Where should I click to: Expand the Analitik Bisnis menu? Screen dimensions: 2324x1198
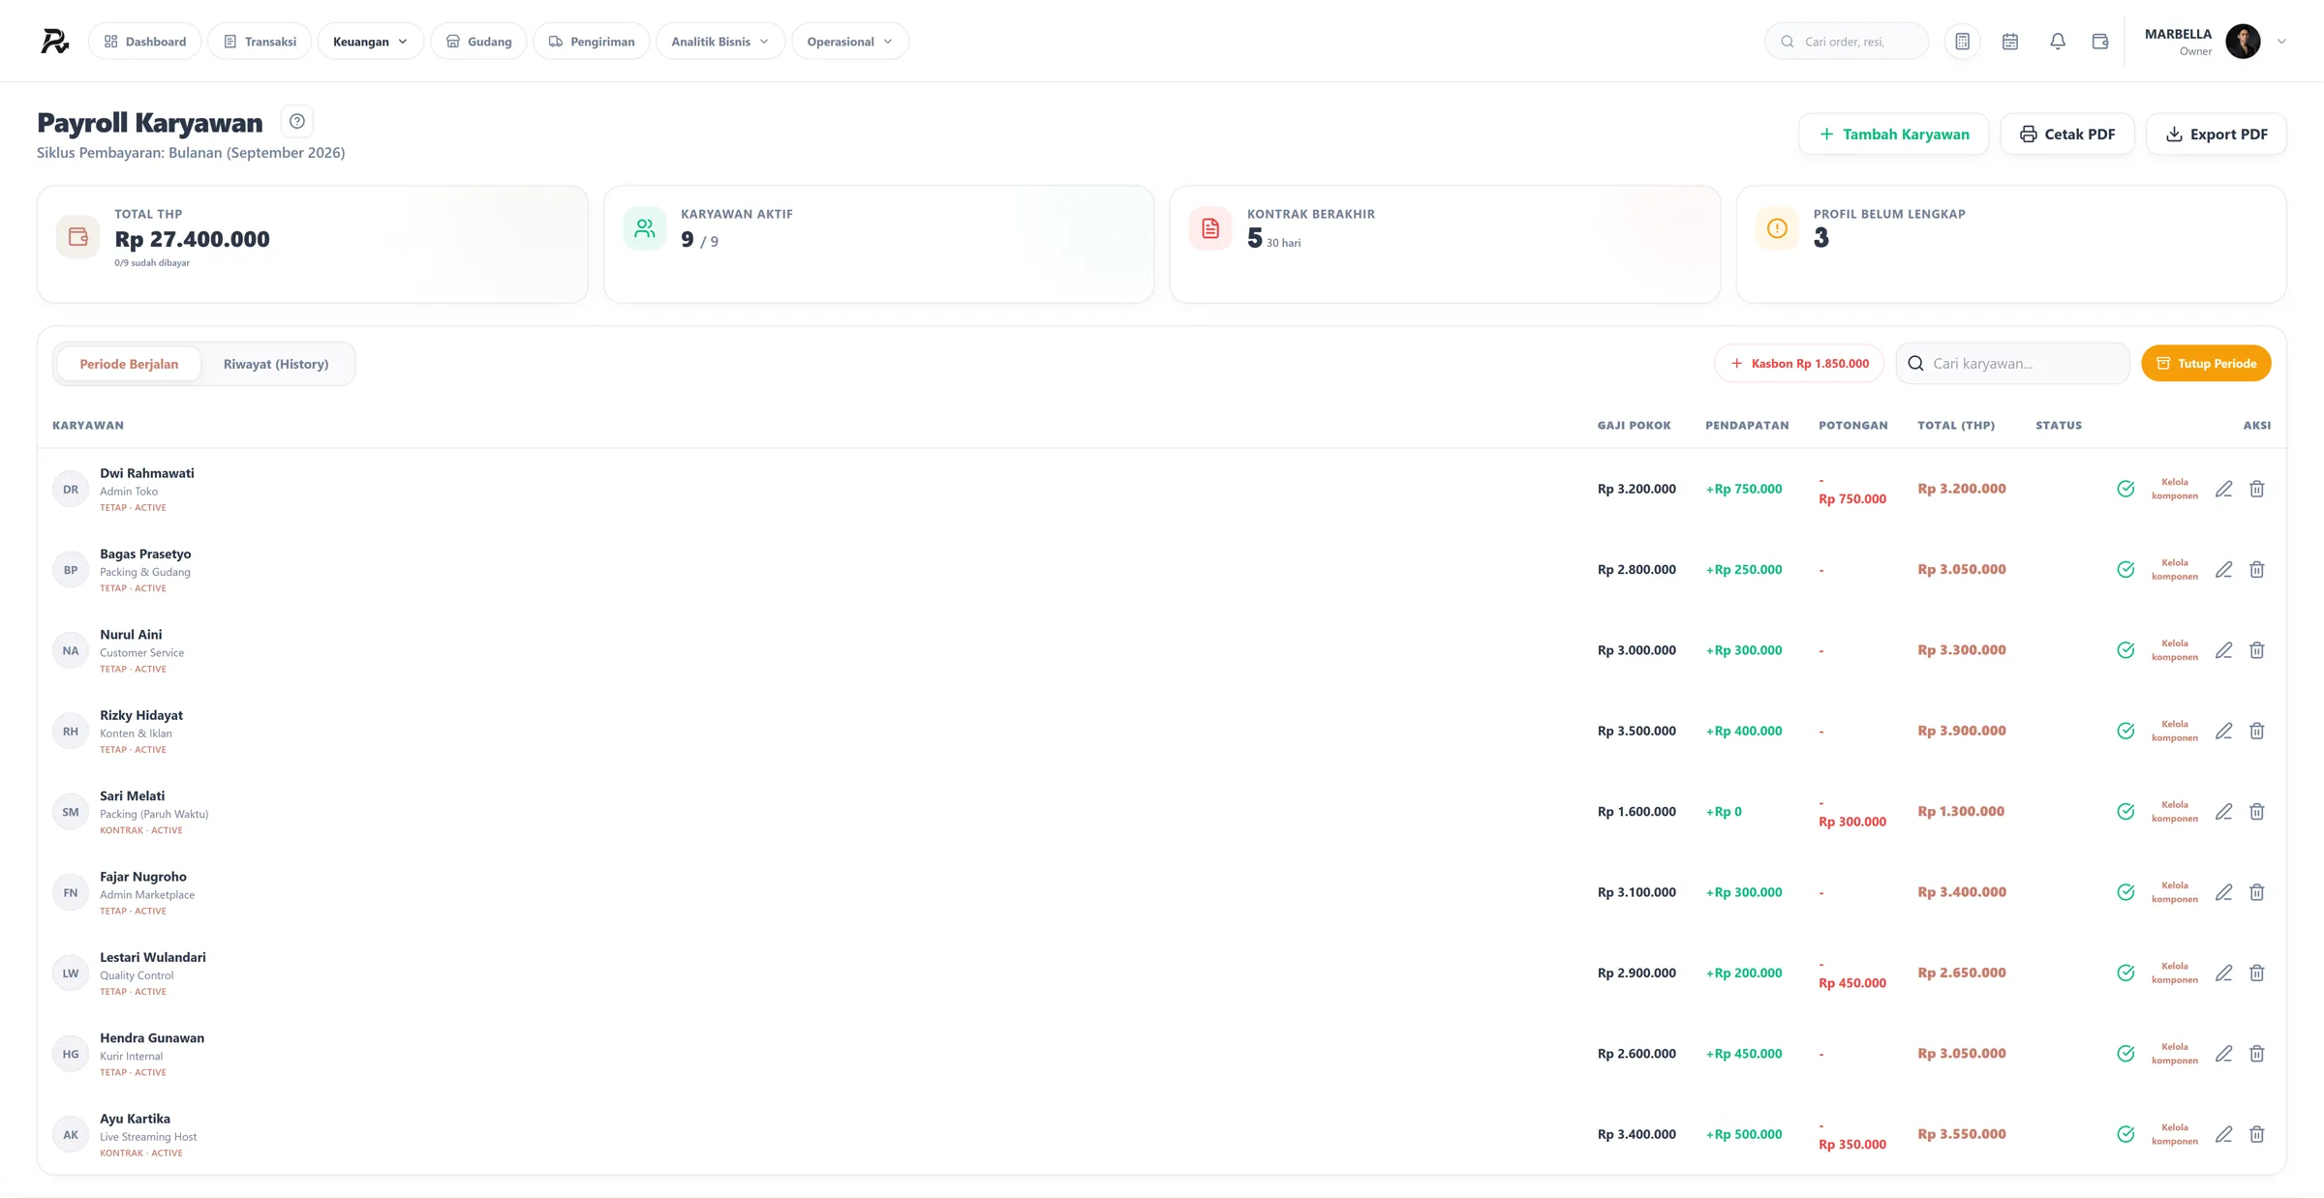point(720,42)
